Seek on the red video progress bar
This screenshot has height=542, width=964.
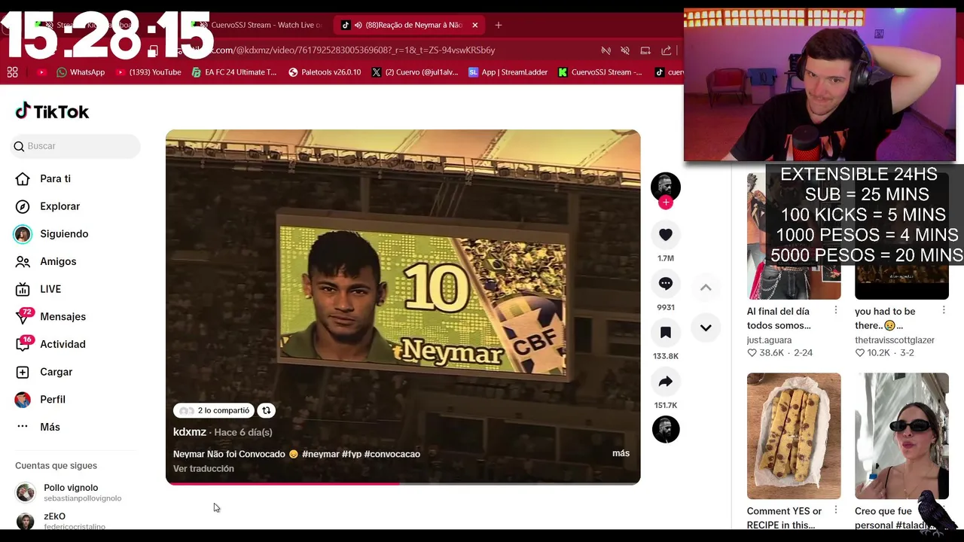click(x=403, y=483)
